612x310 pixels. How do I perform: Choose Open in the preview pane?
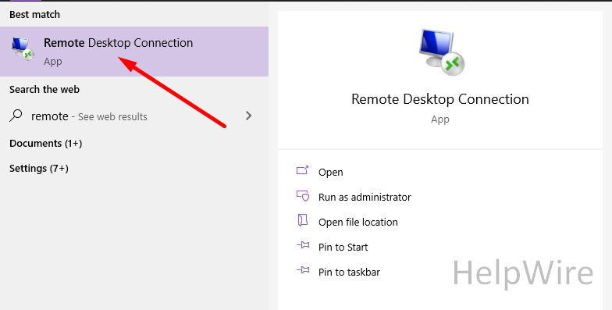(x=331, y=172)
